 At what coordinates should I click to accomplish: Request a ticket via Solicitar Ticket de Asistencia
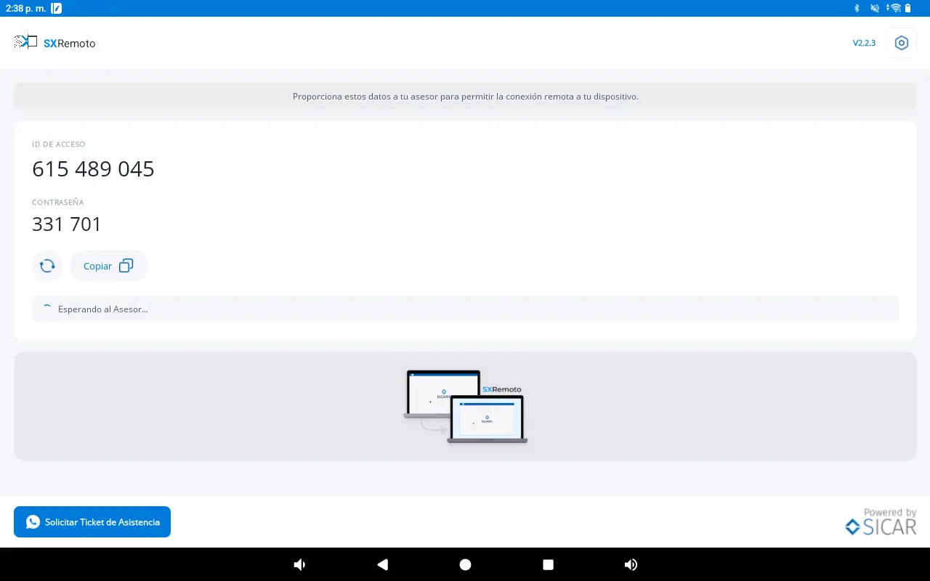coord(92,522)
